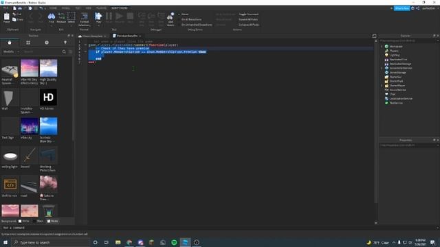Click the Toolbox search input field

point(42,51)
